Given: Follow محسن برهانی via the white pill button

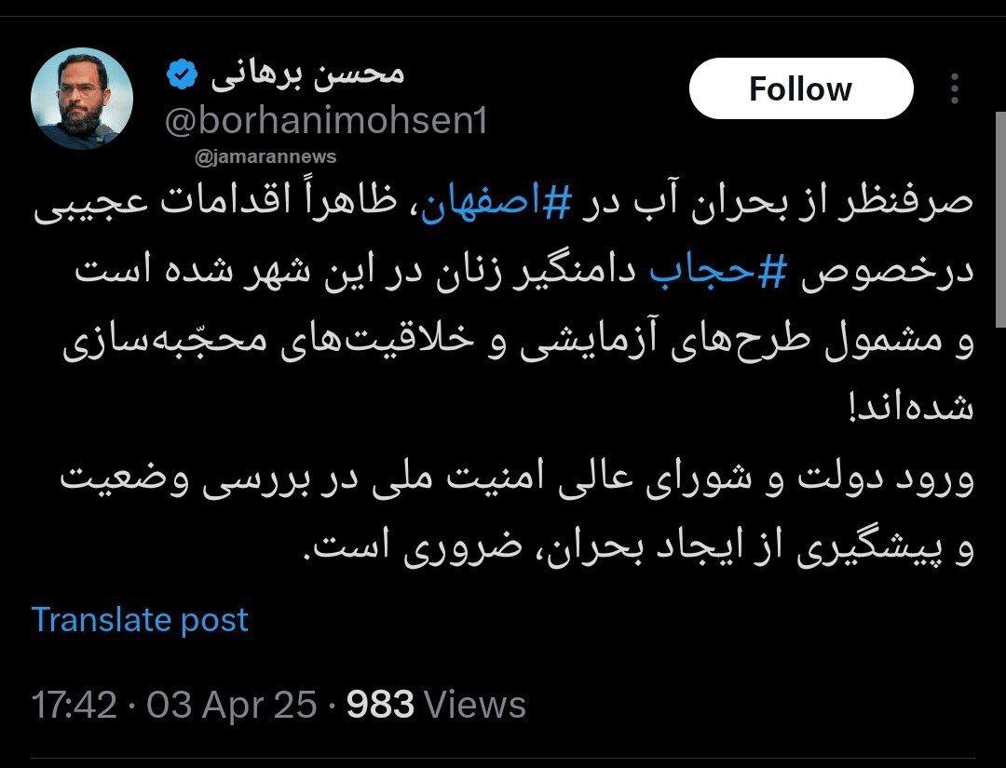Looking at the screenshot, I should pyautogui.click(x=800, y=88).
